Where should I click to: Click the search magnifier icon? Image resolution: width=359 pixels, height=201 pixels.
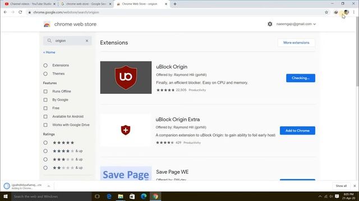[x=49, y=41]
